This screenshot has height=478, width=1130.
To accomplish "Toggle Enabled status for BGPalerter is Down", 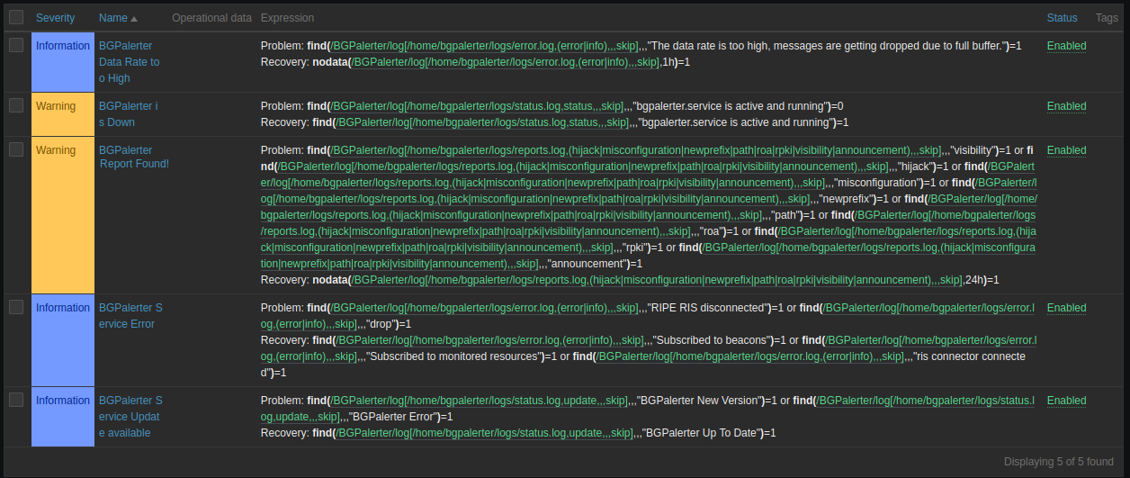I will pyautogui.click(x=1066, y=106).
